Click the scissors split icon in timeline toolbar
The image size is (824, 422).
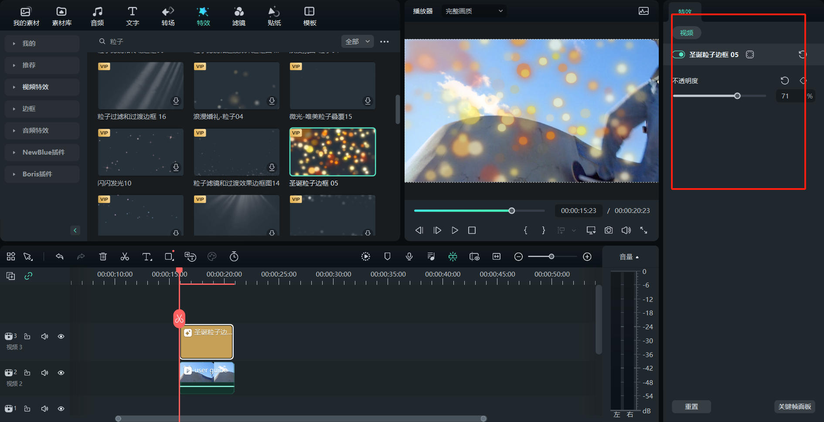click(x=125, y=257)
